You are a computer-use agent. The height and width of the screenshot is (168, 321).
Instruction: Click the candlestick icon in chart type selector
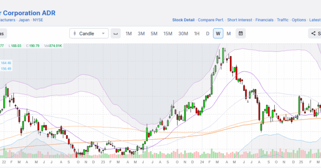click(75, 33)
